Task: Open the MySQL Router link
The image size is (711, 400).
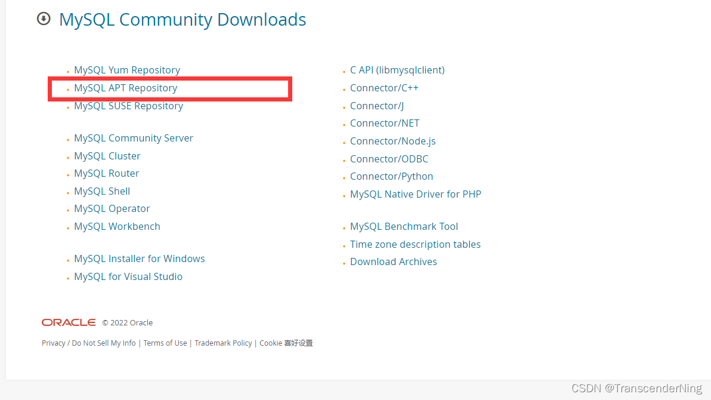Action: point(106,173)
